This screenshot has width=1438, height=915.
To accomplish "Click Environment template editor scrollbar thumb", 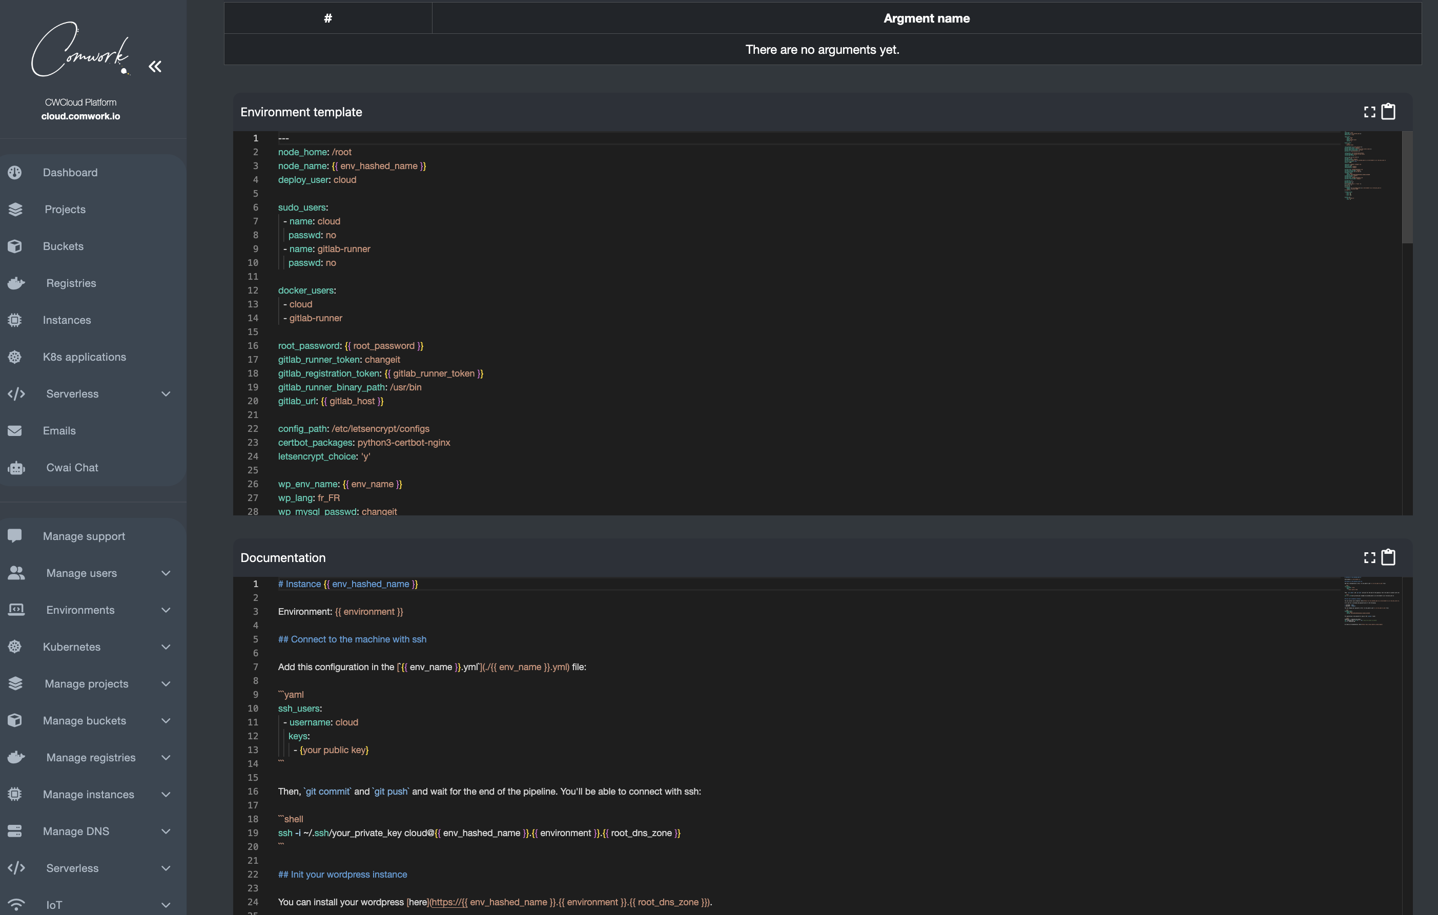I will point(1407,188).
